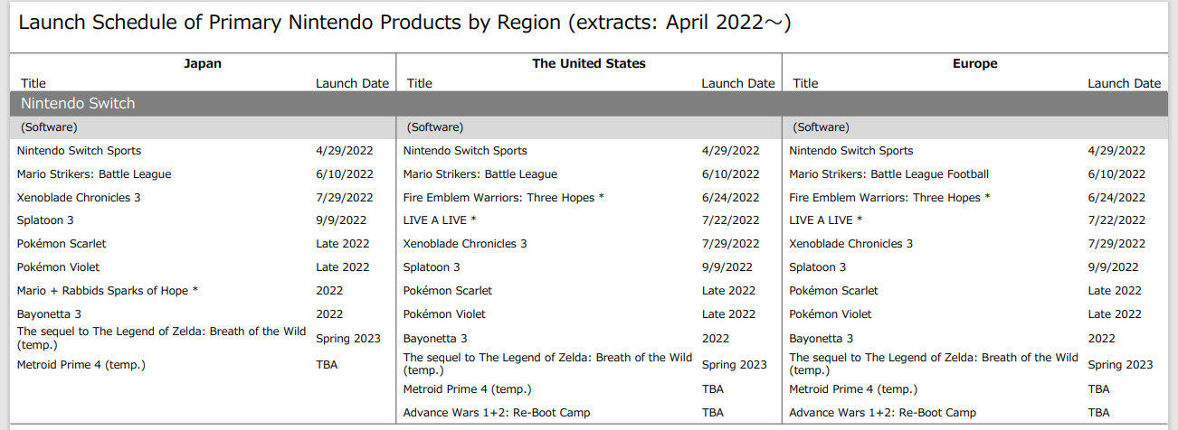1178x430 pixels.
Task: Select the Spring 2023 date in Europe column
Action: (1120, 365)
